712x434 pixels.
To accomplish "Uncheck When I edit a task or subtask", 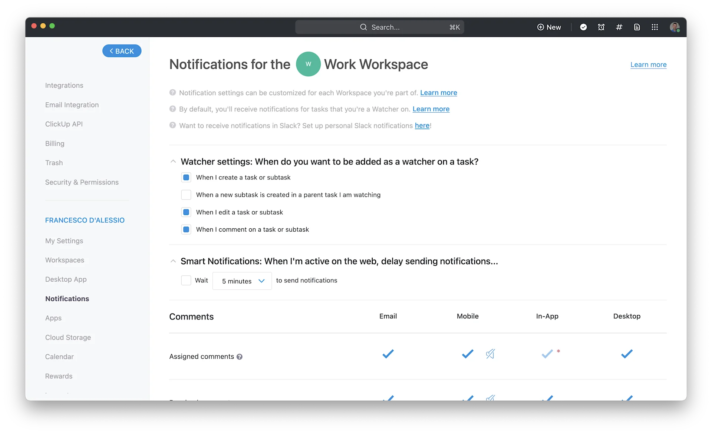I will 186,212.
